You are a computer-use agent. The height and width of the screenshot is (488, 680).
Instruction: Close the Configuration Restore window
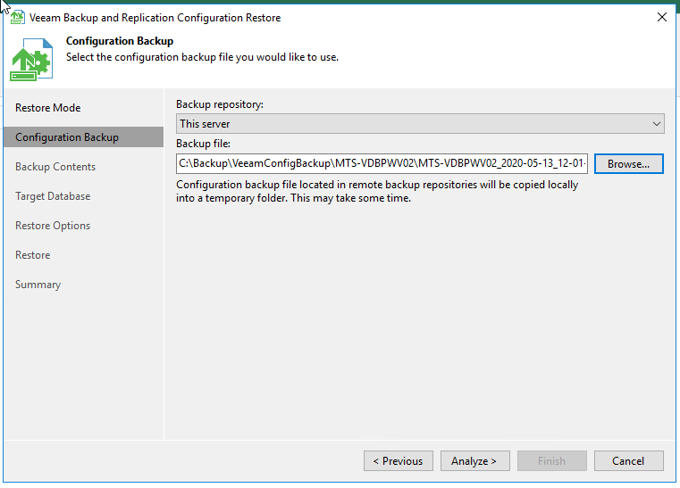tap(661, 17)
